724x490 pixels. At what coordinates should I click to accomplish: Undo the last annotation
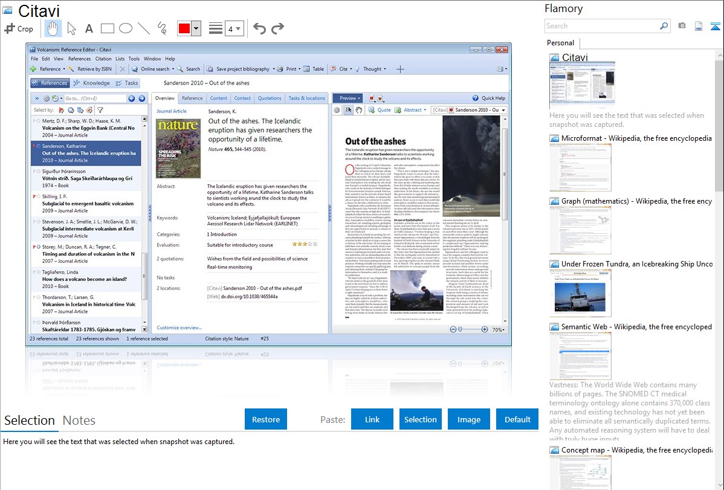click(259, 28)
